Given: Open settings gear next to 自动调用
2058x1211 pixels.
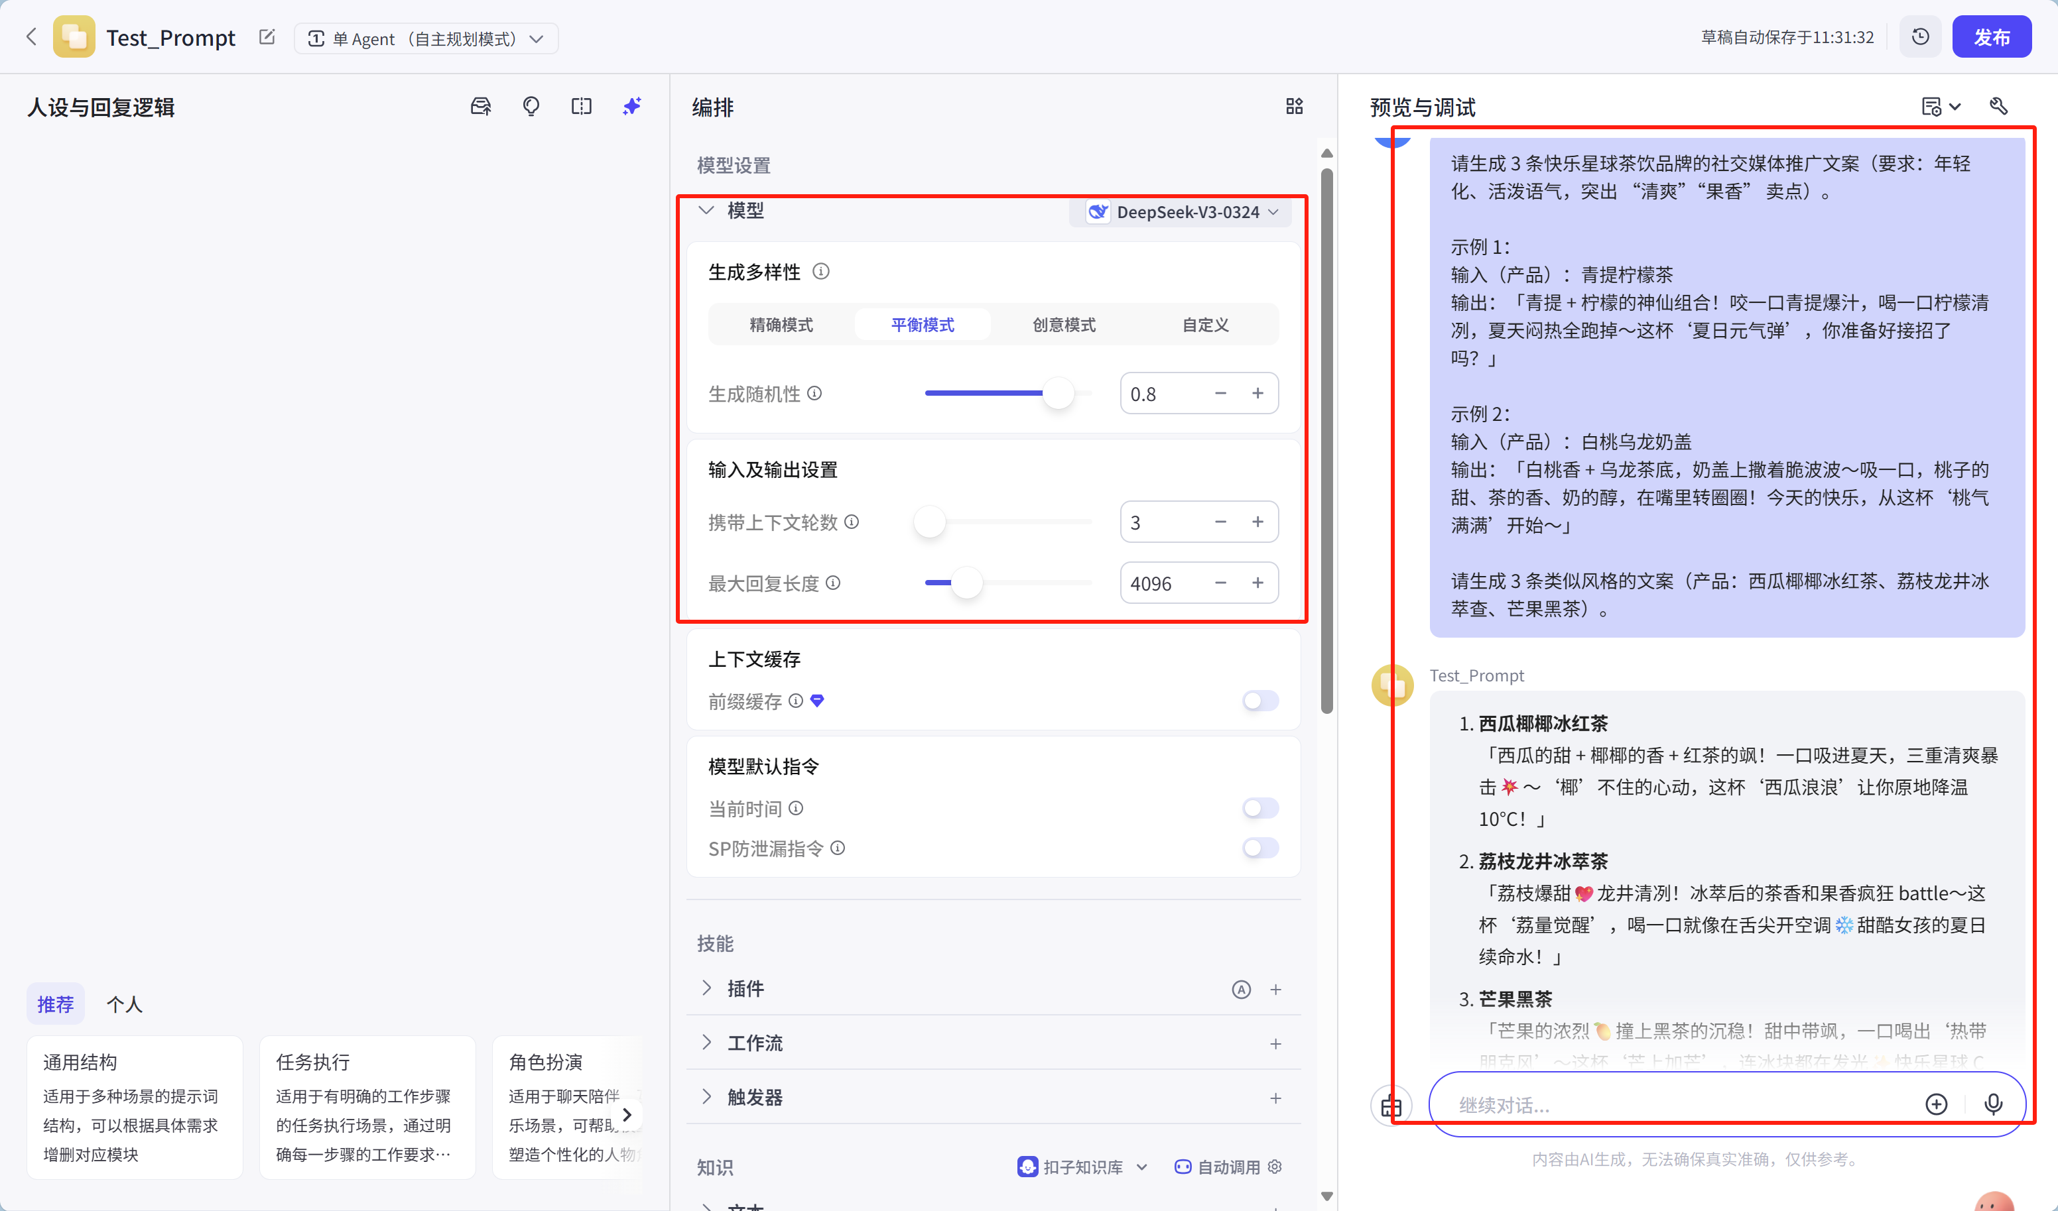Looking at the screenshot, I should point(1275,1166).
